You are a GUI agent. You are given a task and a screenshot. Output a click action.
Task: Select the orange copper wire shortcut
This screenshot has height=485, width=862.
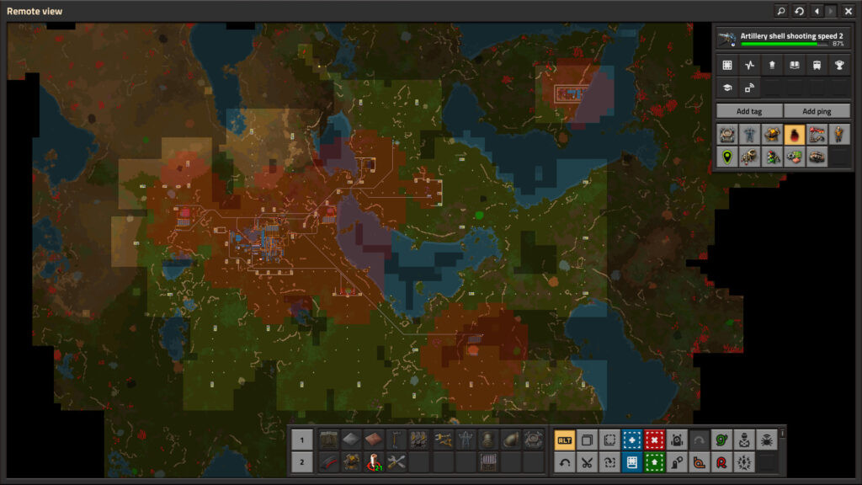pos(700,462)
